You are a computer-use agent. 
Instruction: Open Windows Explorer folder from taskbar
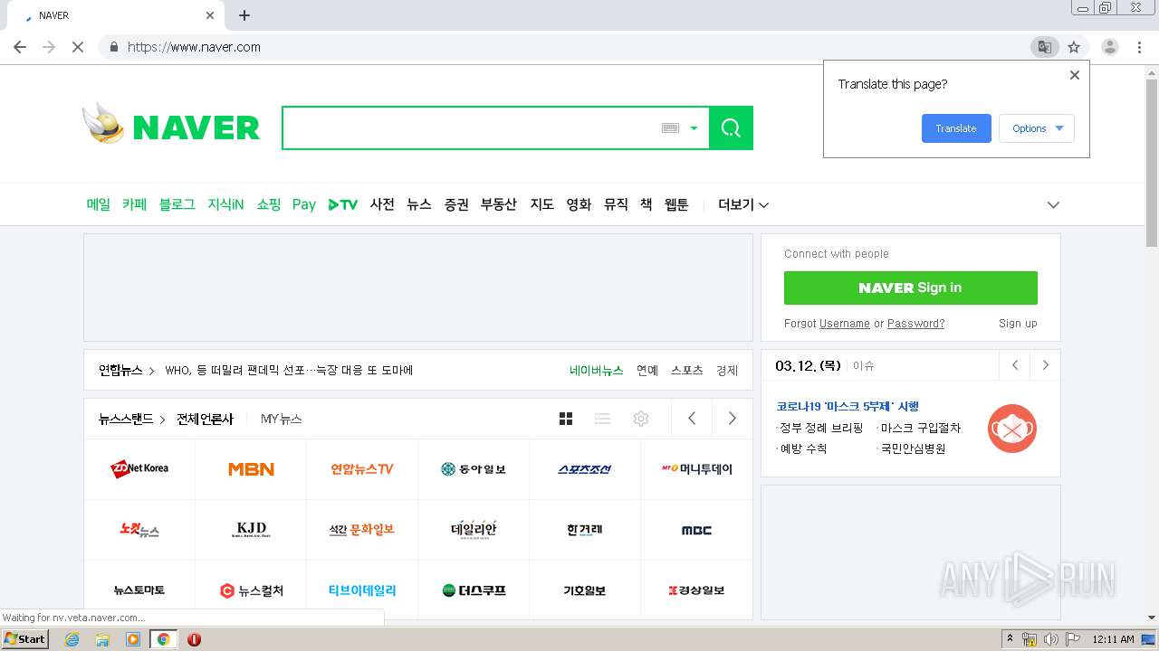102,639
